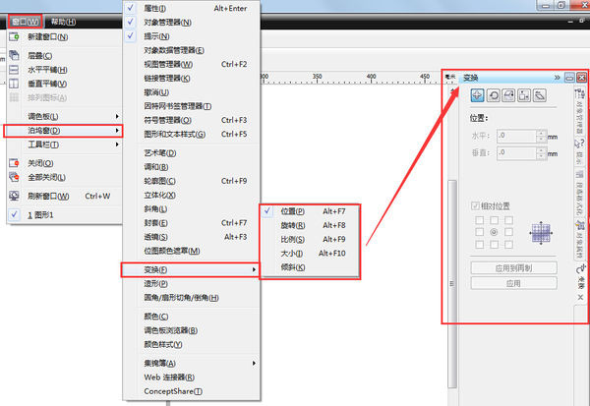Open the 透镜(S) docker entry

(x=192, y=237)
